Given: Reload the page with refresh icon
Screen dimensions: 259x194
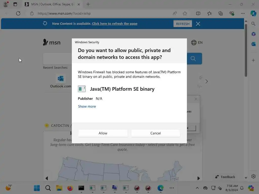Looking at the screenshot, I should 18,13.
